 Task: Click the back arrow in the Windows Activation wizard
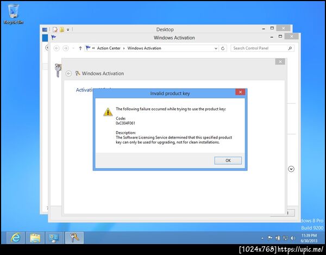[68, 73]
